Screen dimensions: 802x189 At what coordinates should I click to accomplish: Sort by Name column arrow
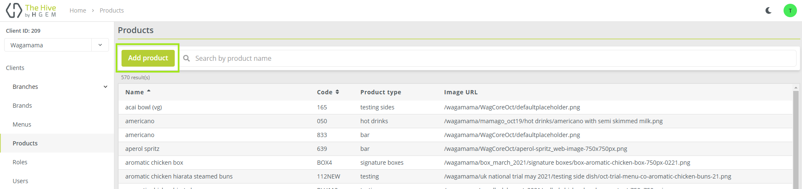tap(149, 91)
